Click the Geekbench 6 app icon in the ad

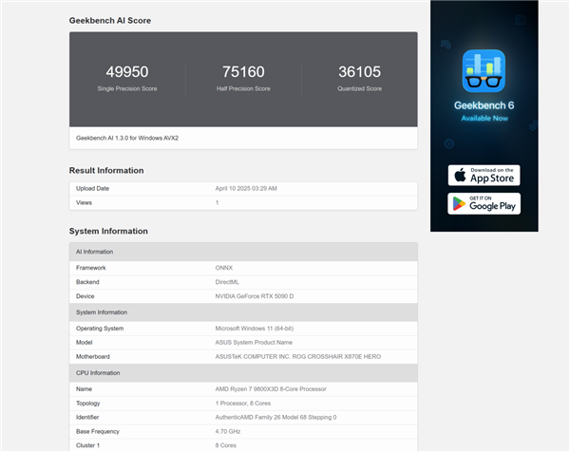[x=484, y=71]
